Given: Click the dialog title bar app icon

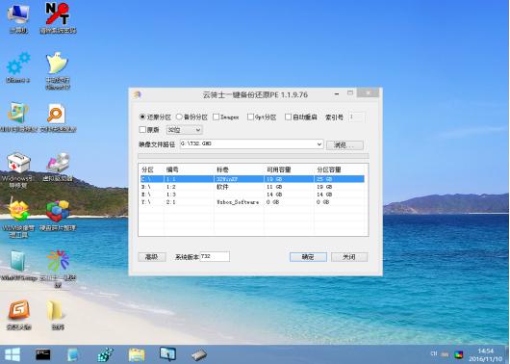Looking at the screenshot, I should [x=137, y=94].
